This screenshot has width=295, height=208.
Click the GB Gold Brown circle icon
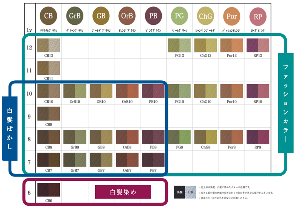coord(101,16)
